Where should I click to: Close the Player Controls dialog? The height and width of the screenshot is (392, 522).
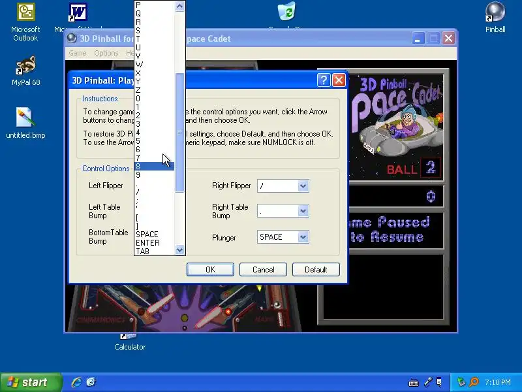[339, 80]
